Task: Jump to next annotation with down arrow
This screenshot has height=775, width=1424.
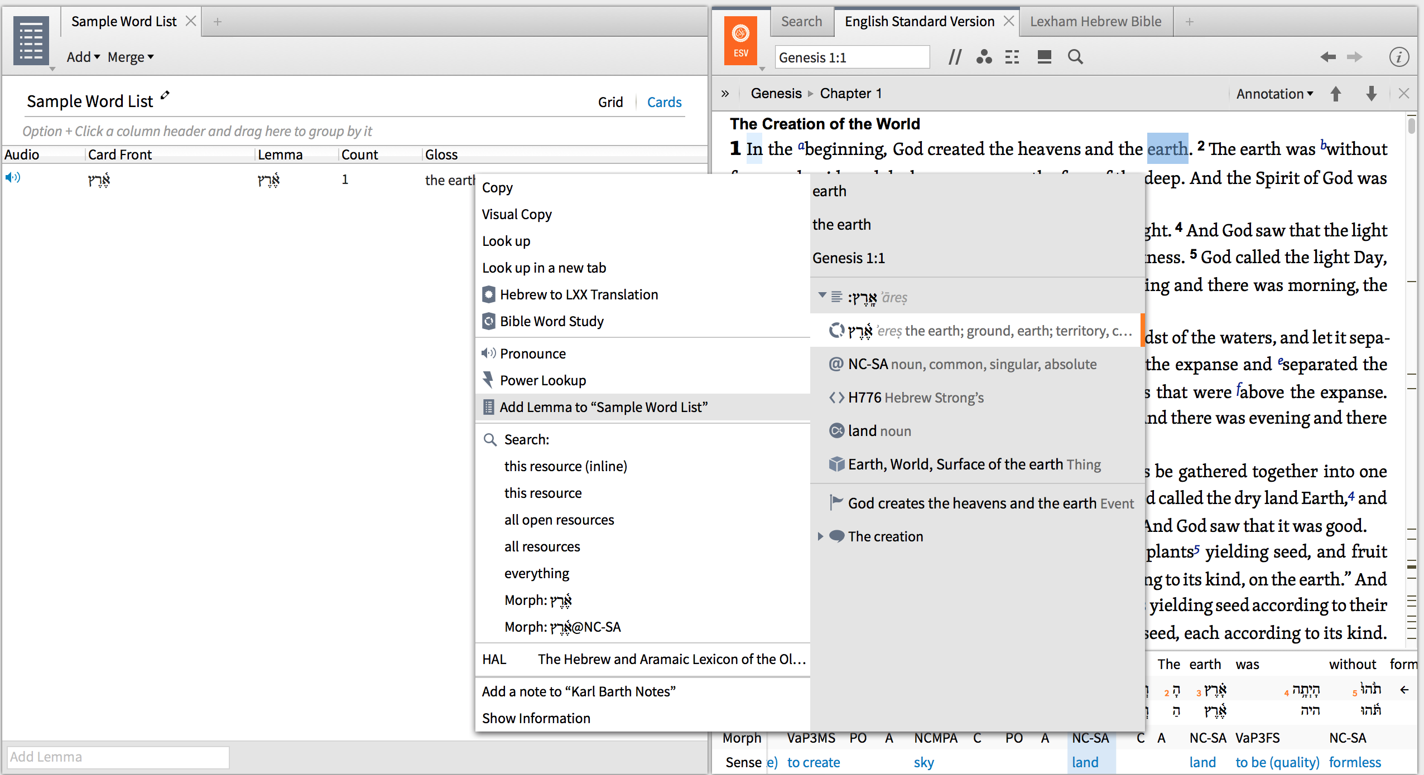Action: (x=1371, y=94)
